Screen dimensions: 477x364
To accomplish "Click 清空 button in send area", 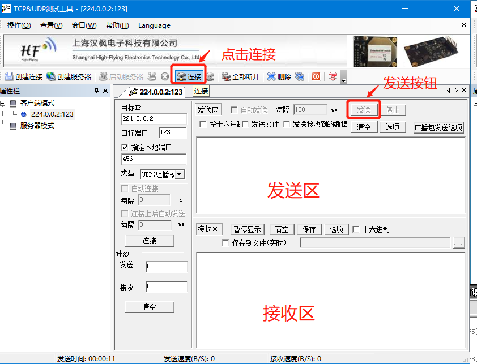I will click(x=364, y=127).
